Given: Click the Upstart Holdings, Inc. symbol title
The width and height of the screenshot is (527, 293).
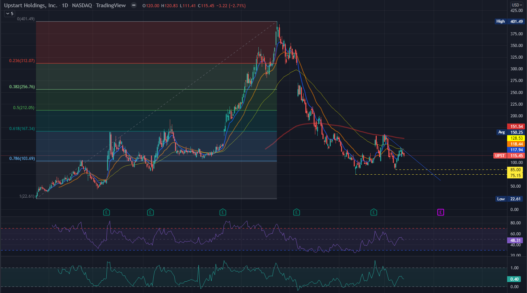Looking at the screenshot, I should point(31,5).
